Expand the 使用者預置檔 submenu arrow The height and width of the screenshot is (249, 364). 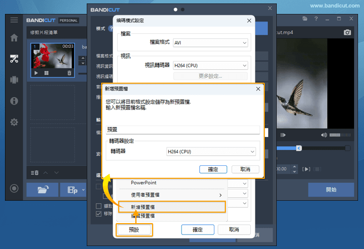(x=220, y=195)
